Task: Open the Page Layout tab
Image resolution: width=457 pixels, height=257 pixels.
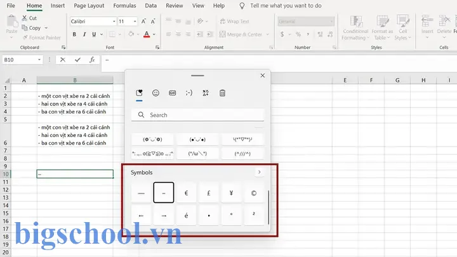Action: (x=89, y=6)
